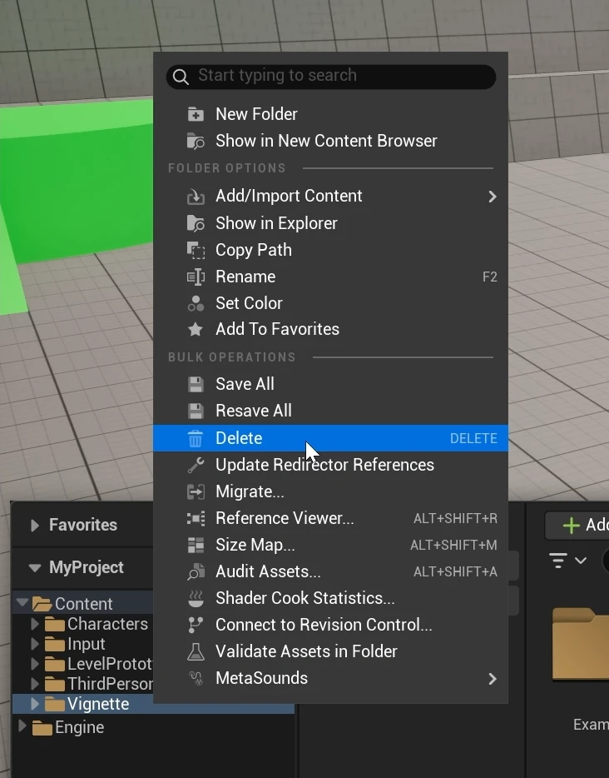
Task: Expand the Input folder arrow
Action: 35,644
